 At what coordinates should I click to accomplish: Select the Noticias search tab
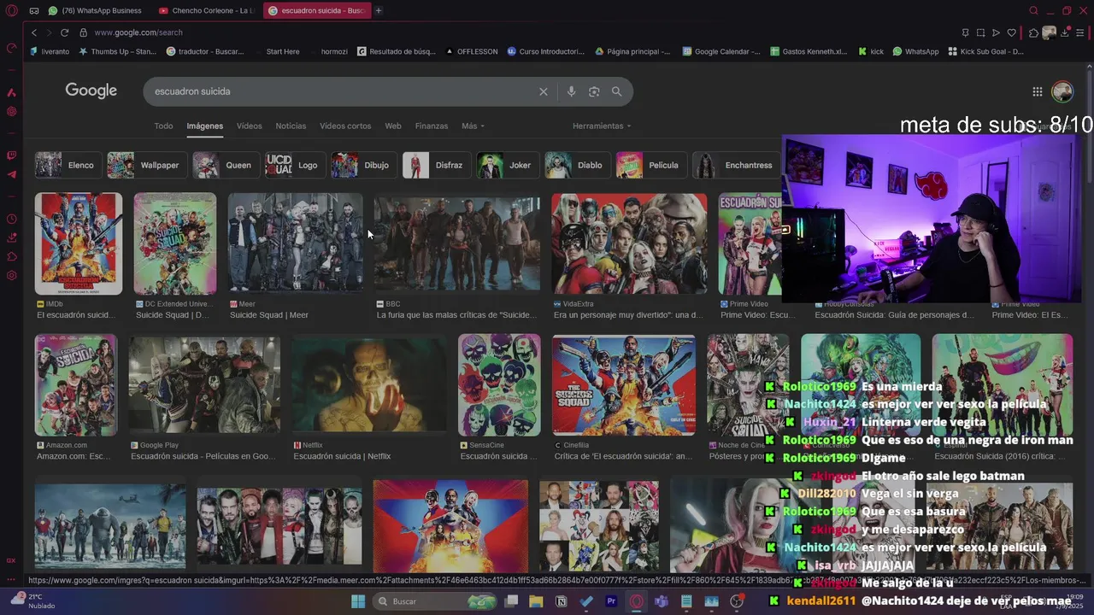pyautogui.click(x=291, y=126)
